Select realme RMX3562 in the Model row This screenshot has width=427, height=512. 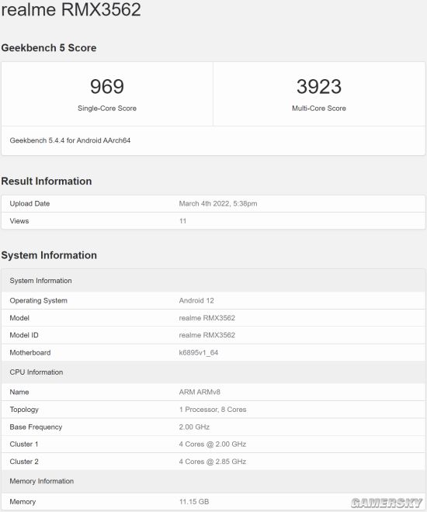click(x=207, y=318)
